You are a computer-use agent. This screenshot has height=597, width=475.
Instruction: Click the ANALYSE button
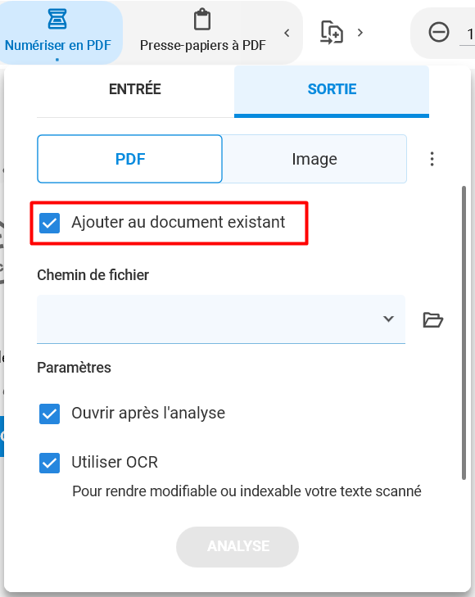237,547
